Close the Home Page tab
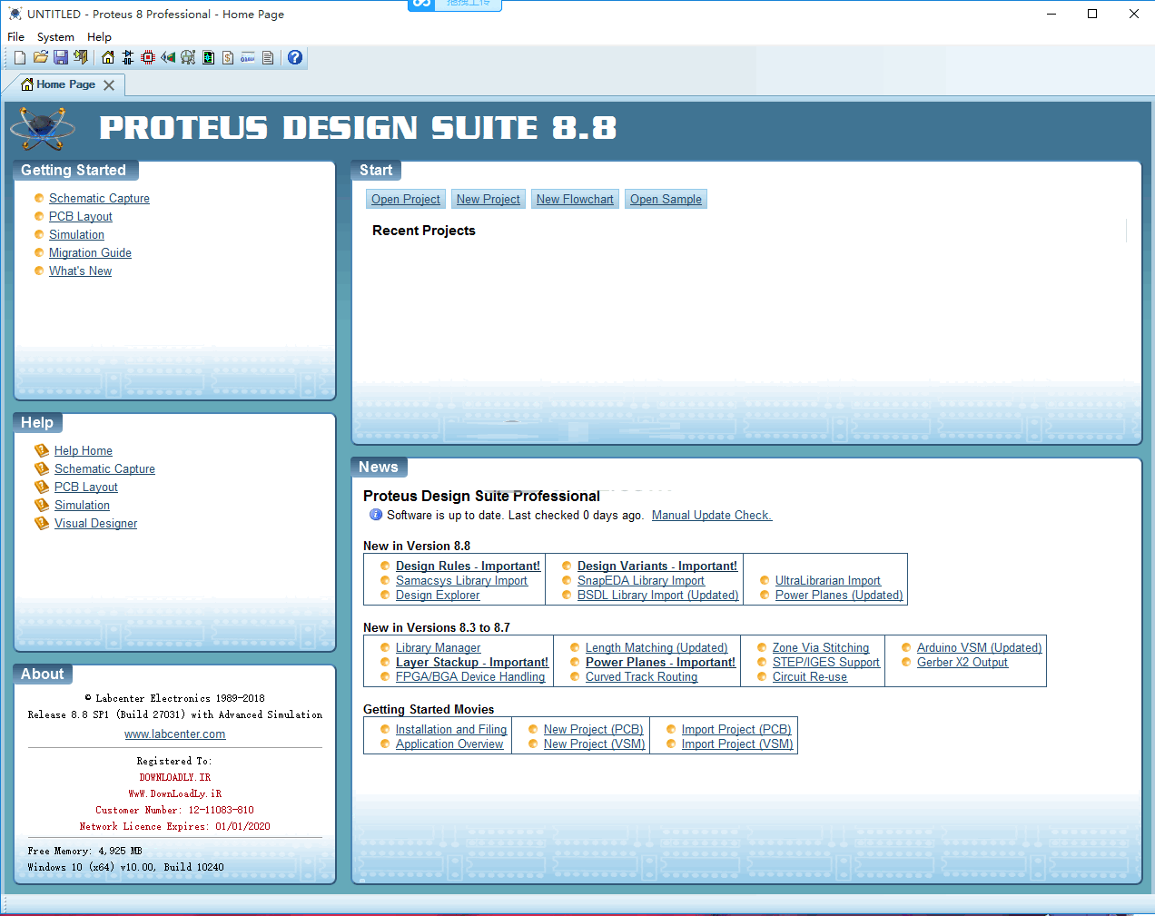1155x916 pixels. click(x=109, y=85)
